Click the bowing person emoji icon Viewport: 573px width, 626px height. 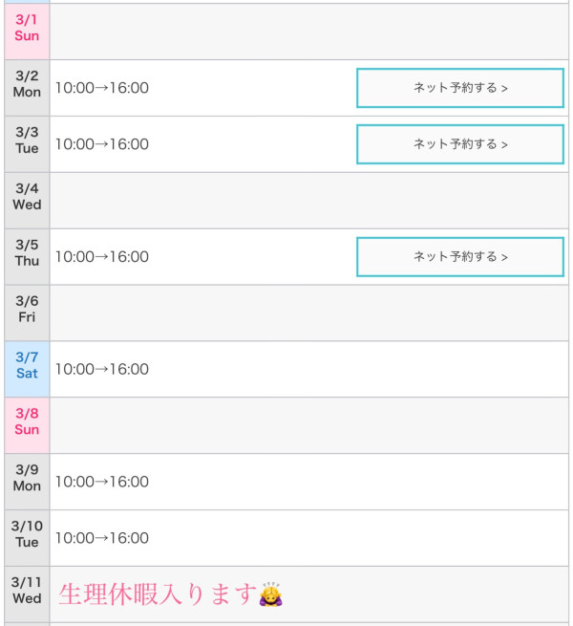coord(271,594)
